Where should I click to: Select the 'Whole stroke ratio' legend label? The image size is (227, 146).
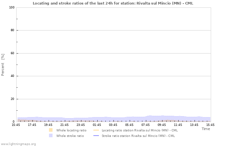tap(70, 136)
